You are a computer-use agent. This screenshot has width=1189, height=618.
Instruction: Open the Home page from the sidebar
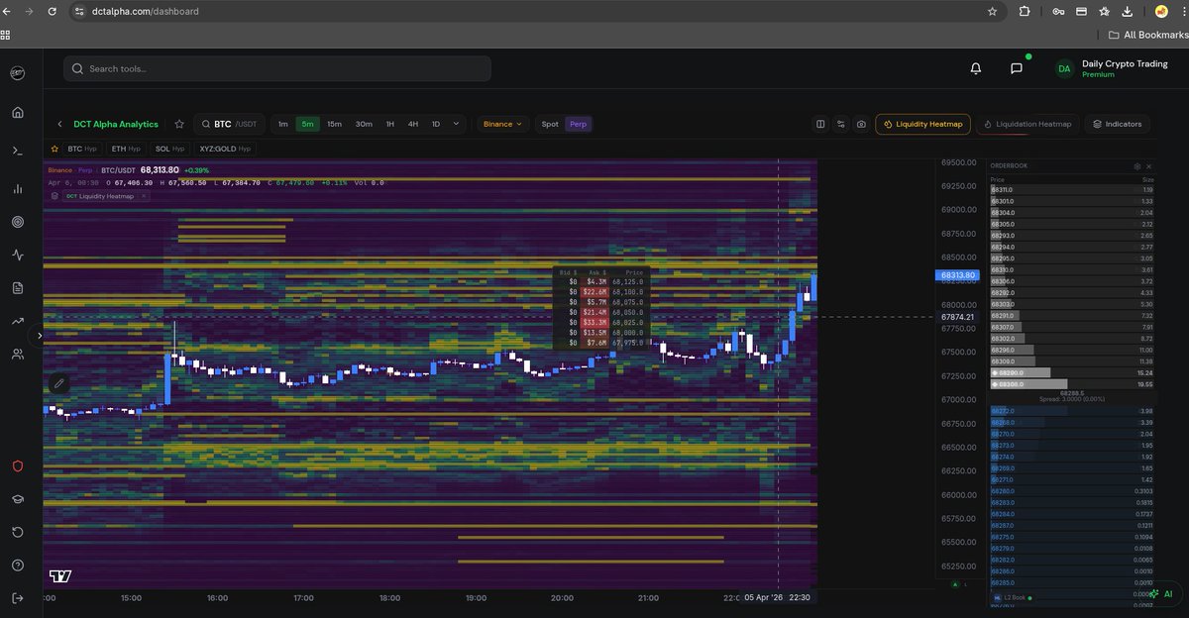17,112
